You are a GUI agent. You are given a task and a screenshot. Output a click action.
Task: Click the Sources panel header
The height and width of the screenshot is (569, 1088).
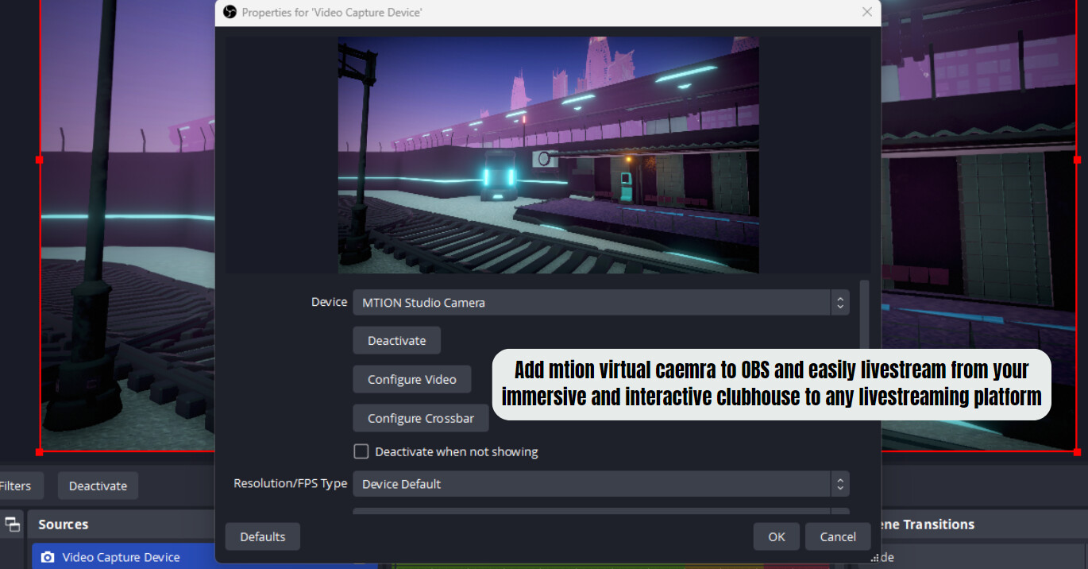pyautogui.click(x=64, y=524)
